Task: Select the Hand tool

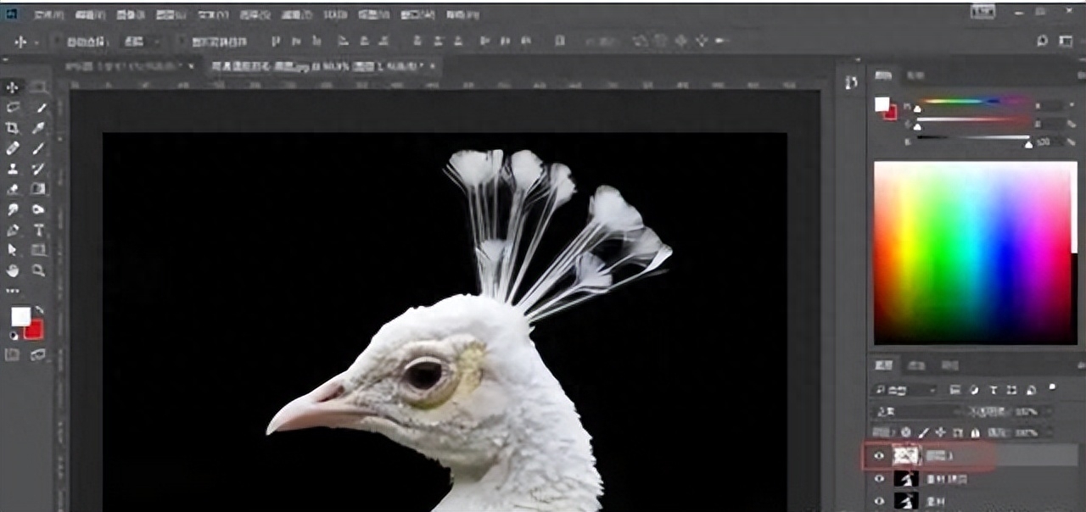Action: [13, 270]
